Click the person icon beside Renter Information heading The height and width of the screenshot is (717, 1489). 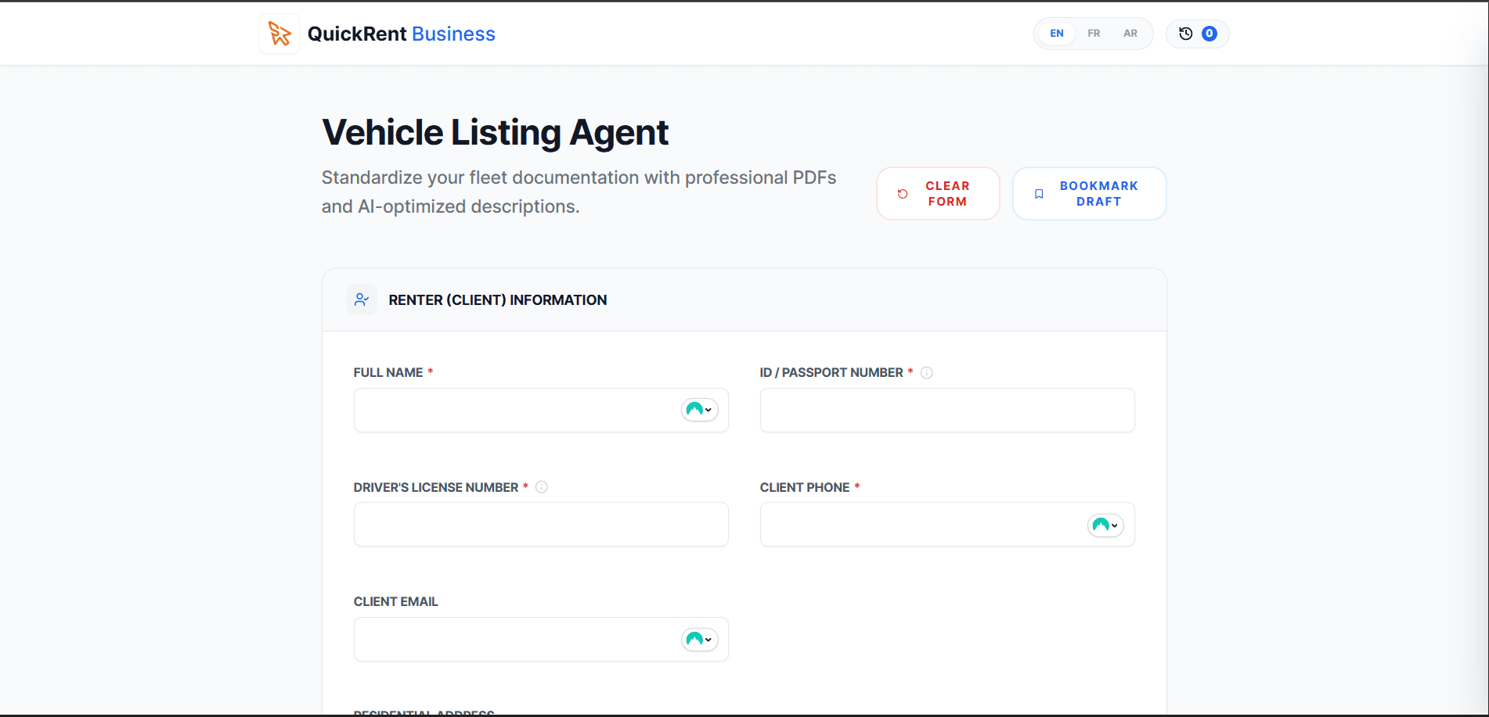coord(361,299)
